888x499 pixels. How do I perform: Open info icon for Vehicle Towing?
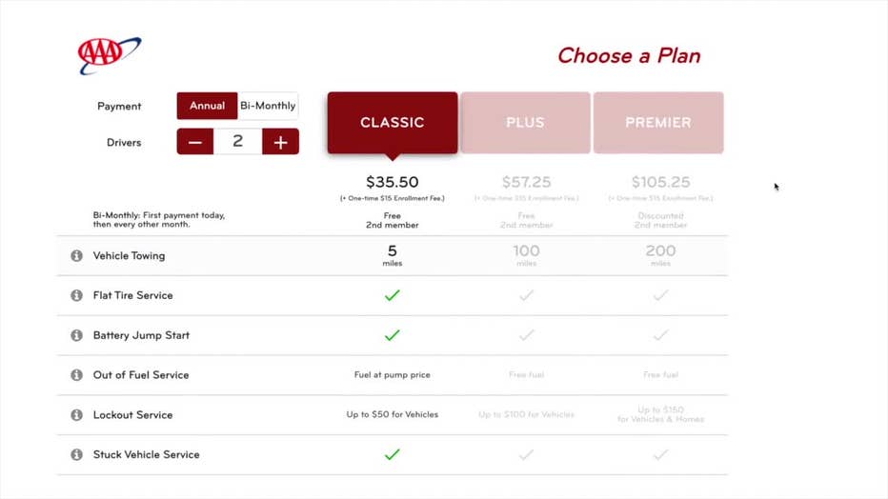[76, 256]
